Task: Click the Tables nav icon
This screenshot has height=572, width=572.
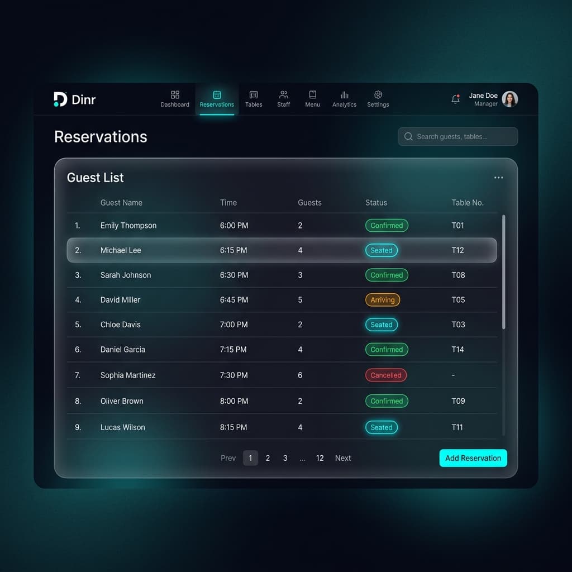Action: [254, 95]
